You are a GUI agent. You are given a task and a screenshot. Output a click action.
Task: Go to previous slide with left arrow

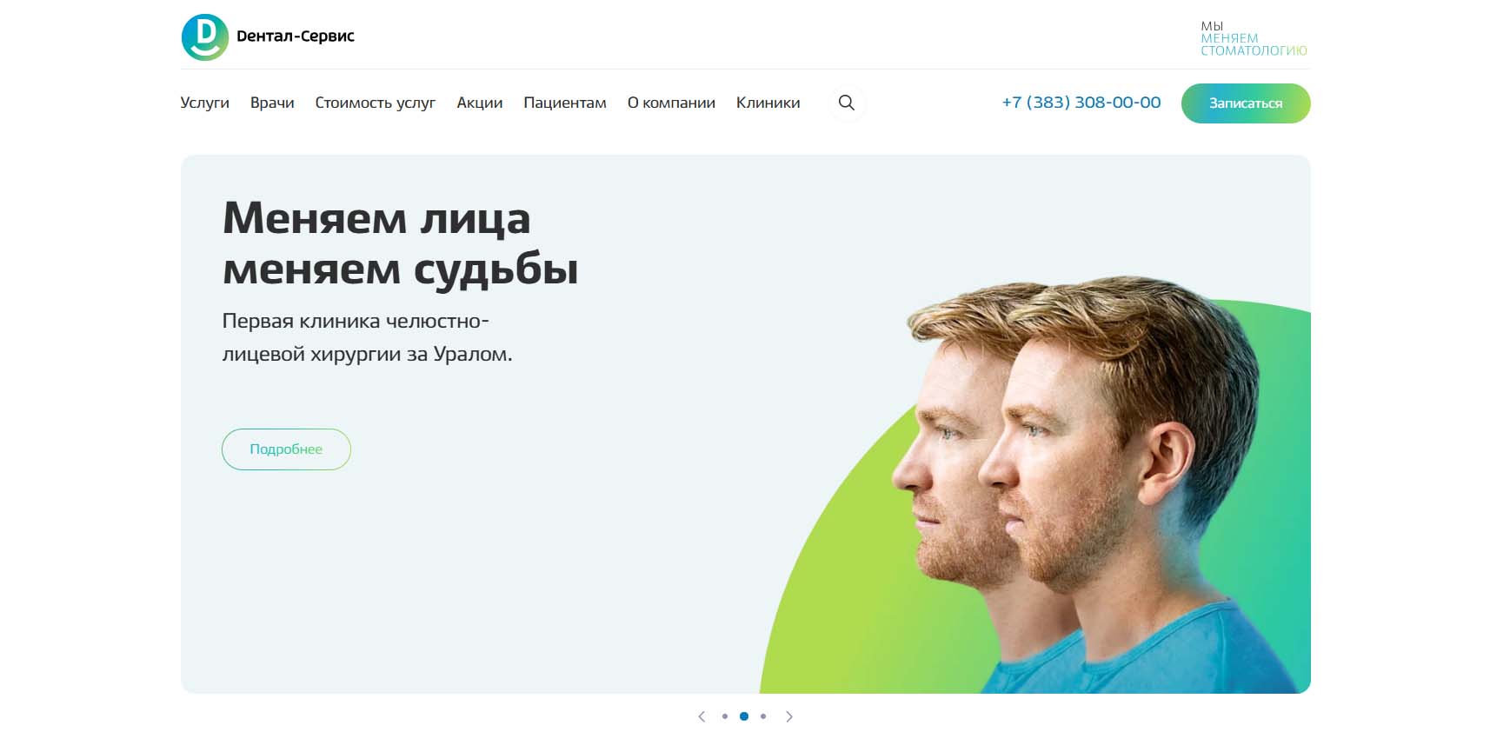click(x=702, y=716)
